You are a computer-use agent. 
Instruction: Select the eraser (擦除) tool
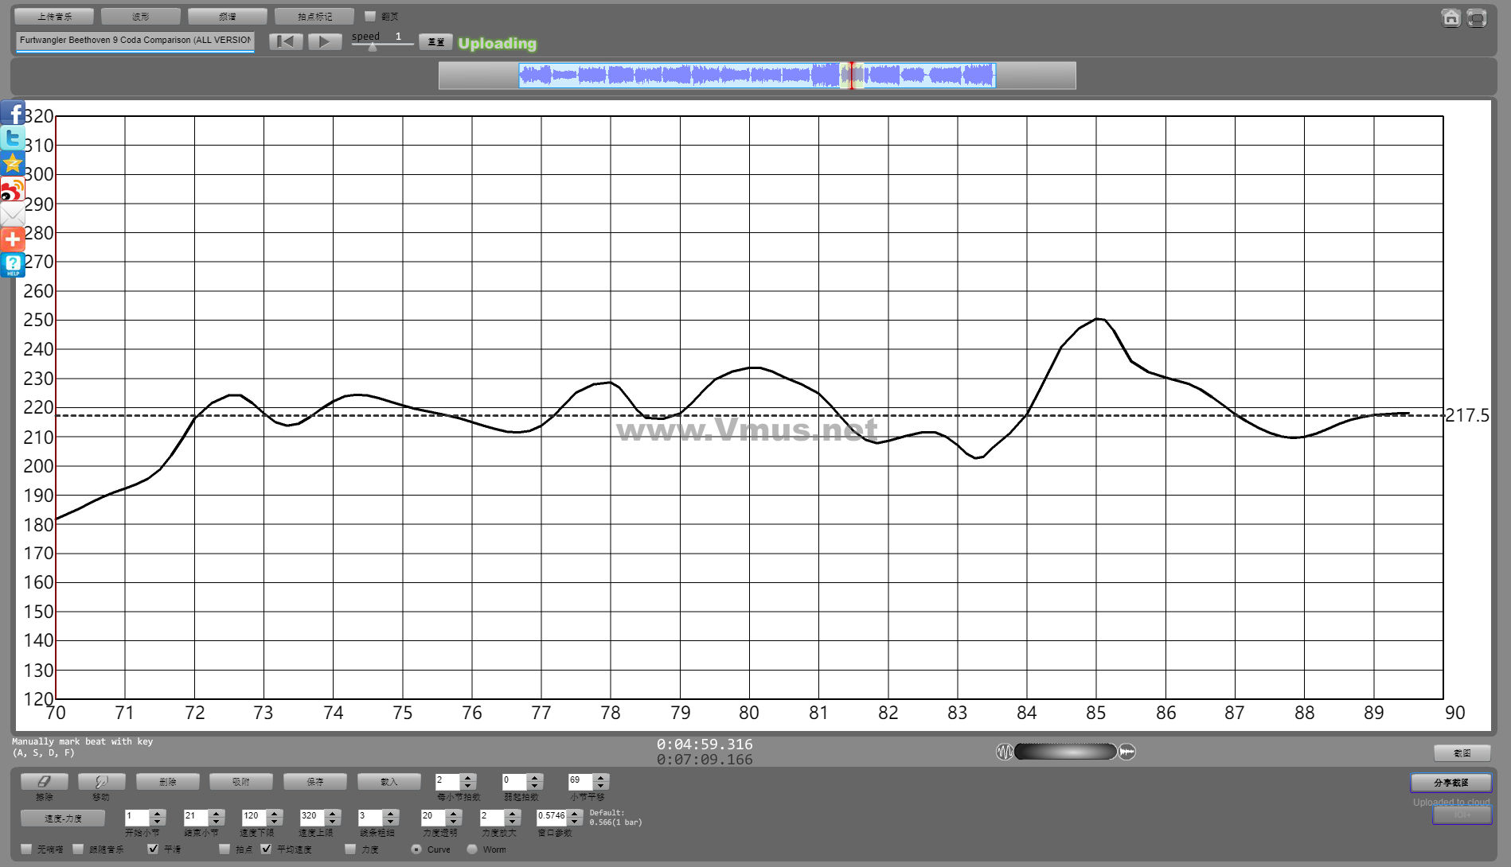pos(45,782)
